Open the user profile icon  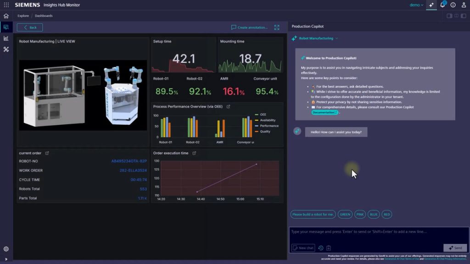tap(464, 5)
